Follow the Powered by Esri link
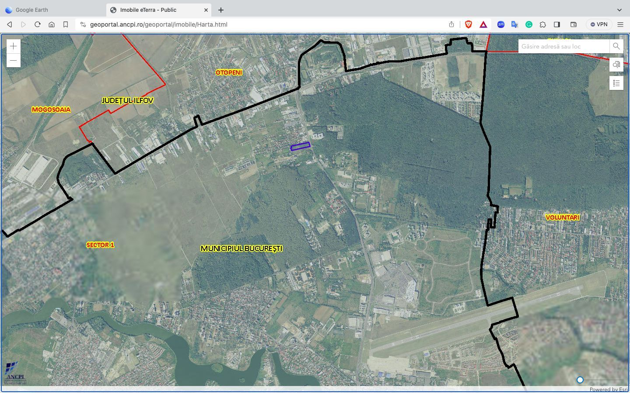Image resolution: width=630 pixels, height=393 pixels. pyautogui.click(x=609, y=389)
